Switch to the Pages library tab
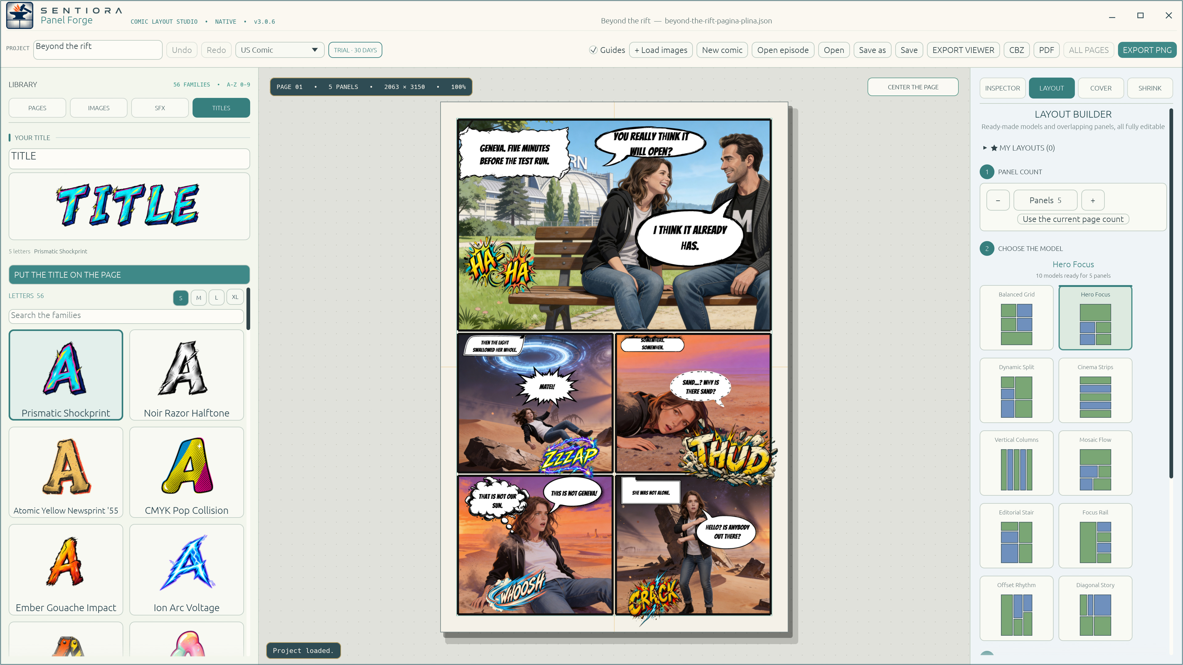Screen dimensions: 1183x665 37,108
